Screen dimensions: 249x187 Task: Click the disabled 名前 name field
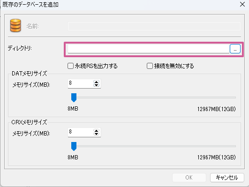(x=154, y=26)
